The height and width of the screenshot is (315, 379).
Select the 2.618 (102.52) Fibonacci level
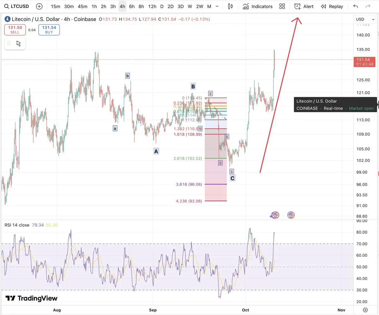(188, 159)
